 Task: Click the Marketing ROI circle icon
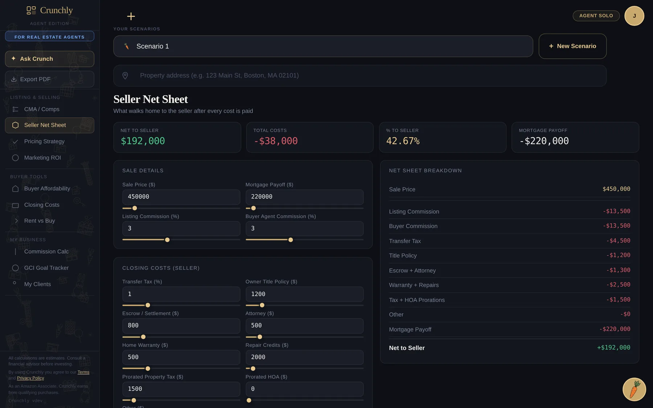[15, 158]
